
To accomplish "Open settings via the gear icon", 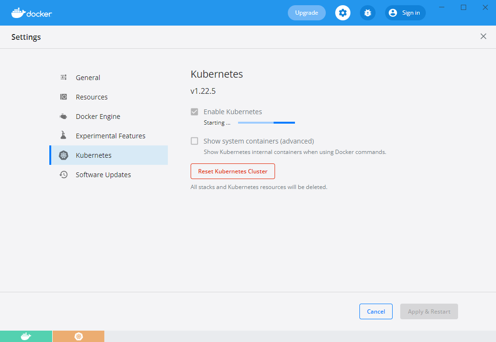I will pyautogui.click(x=342, y=13).
